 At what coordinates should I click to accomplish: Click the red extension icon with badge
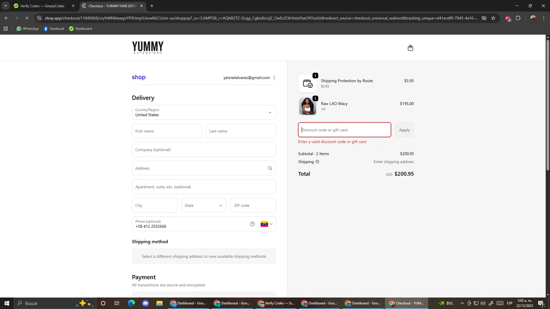click(x=508, y=18)
